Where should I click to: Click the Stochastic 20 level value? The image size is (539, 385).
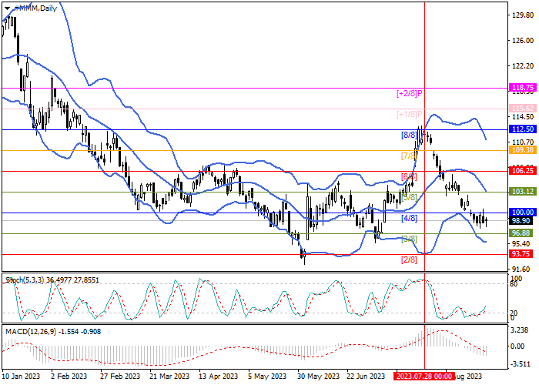(x=514, y=313)
